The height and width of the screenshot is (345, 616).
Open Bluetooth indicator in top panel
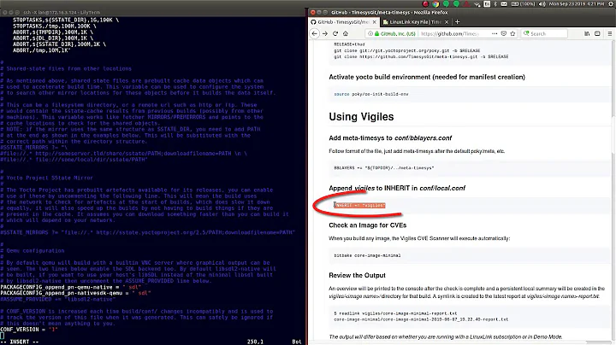tap(495, 4)
